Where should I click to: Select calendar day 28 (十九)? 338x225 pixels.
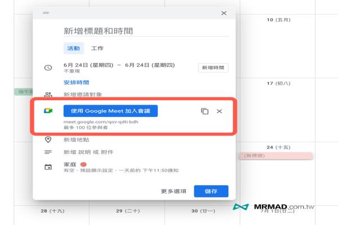click(x=52, y=211)
